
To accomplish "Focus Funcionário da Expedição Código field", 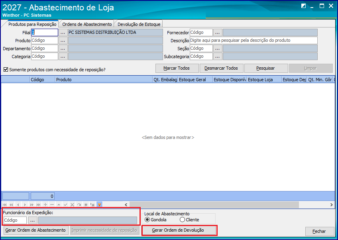I will [x=15, y=220].
